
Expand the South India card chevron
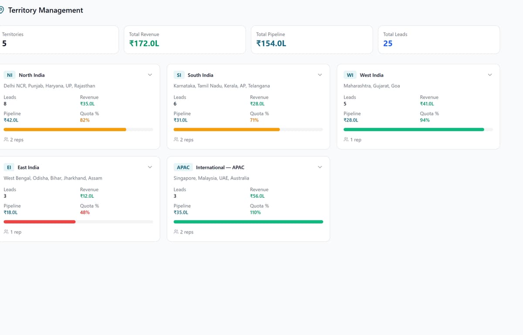click(320, 75)
